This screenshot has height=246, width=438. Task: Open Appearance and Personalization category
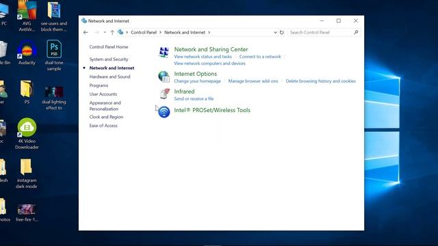click(105, 106)
